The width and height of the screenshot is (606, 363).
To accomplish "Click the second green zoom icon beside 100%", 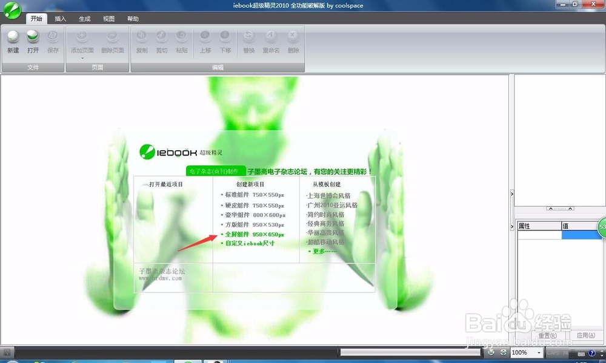I will pos(503,352).
